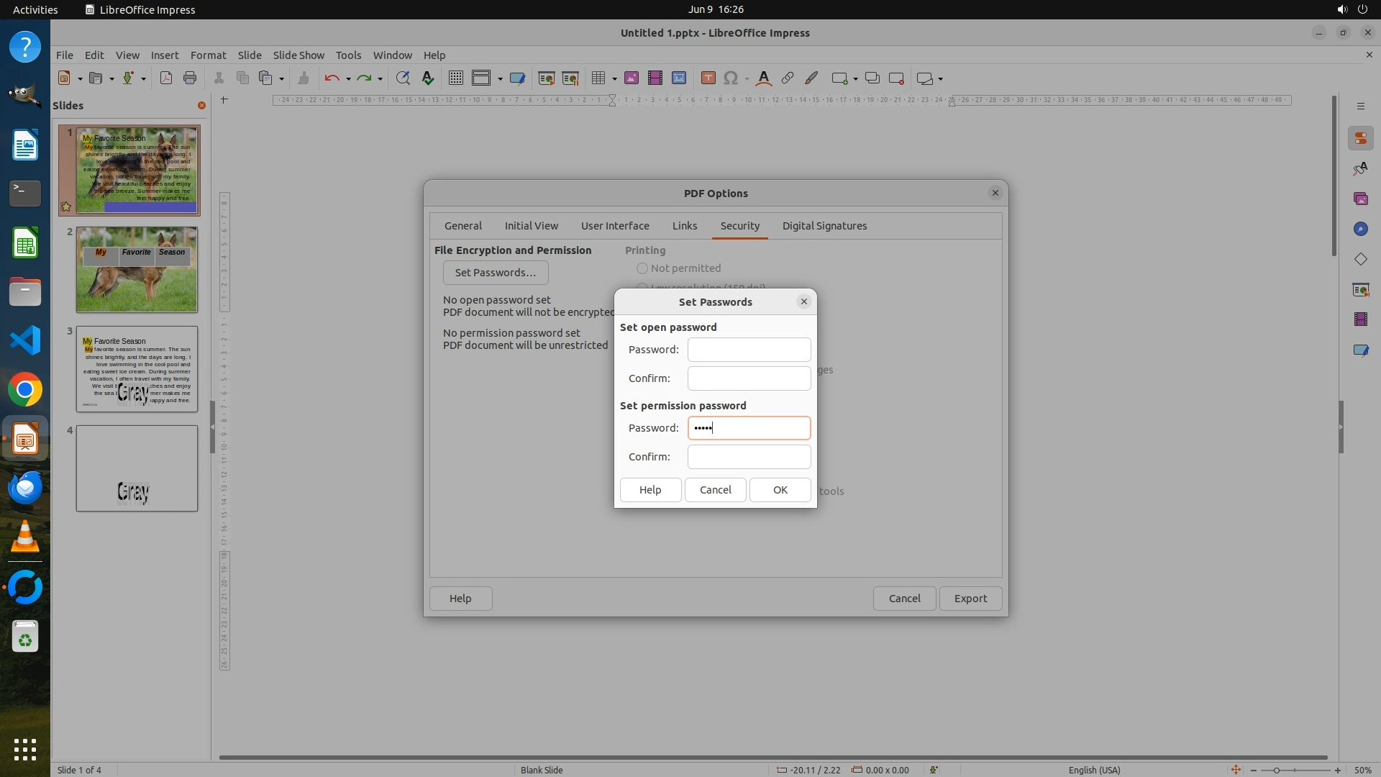Click the Export button in PDF Options

[970, 599]
